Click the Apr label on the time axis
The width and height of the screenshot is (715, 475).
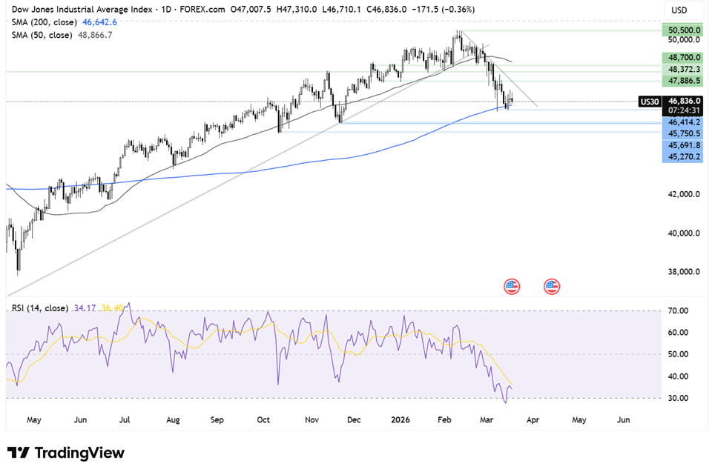tap(533, 420)
